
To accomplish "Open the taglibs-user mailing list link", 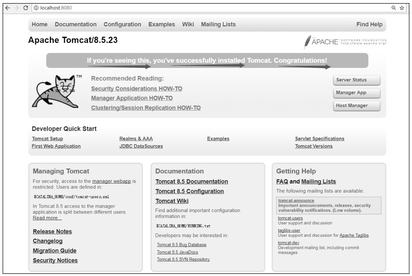I will (x=289, y=230).
